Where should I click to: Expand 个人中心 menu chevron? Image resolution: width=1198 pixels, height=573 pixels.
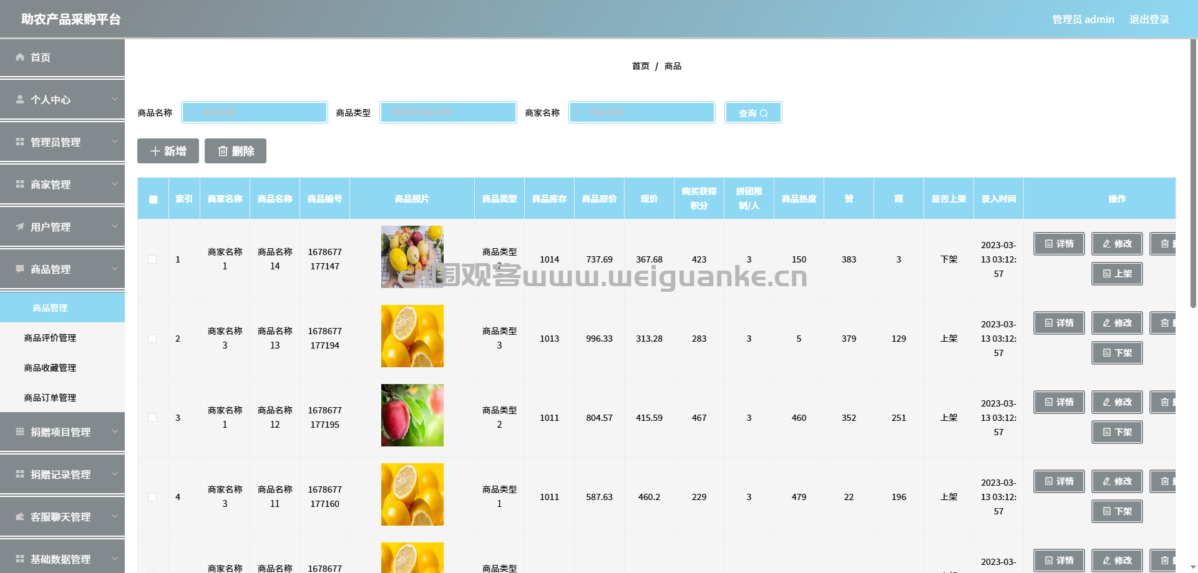coord(115,99)
